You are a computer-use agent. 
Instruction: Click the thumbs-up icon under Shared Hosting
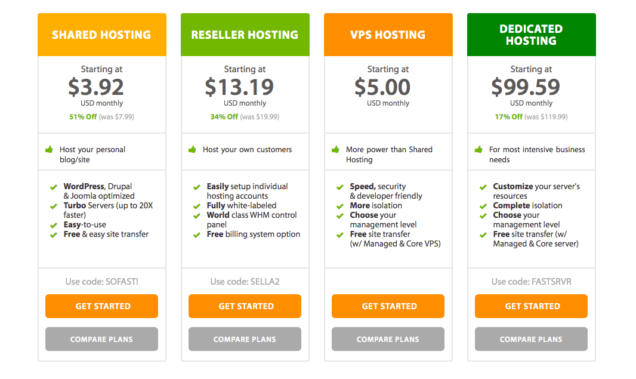click(x=49, y=149)
